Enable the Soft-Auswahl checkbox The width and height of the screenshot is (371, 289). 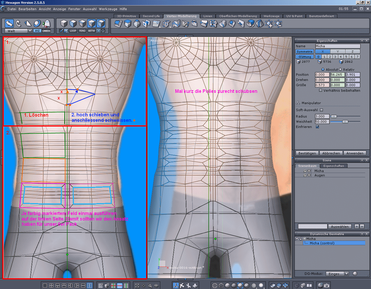click(321, 110)
